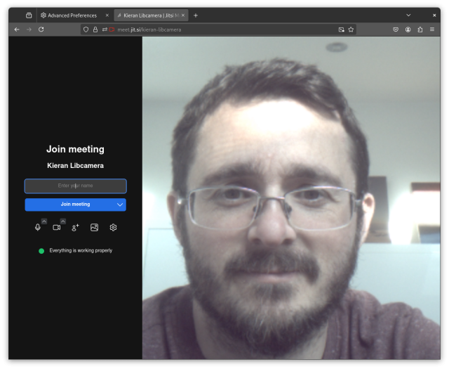This screenshot has width=449, height=369.
Task: Open the Join meeting options dropdown arrow
Action: (x=120, y=205)
